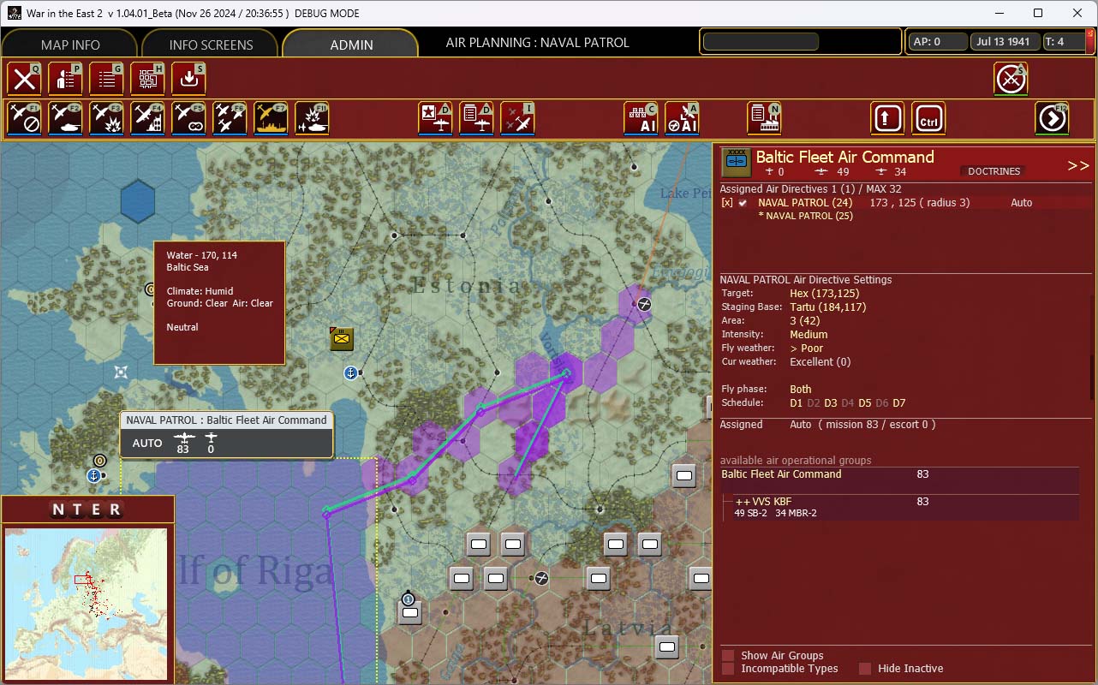Select the F7 naval patrol ship icon
The height and width of the screenshot is (685, 1098).
click(x=271, y=119)
